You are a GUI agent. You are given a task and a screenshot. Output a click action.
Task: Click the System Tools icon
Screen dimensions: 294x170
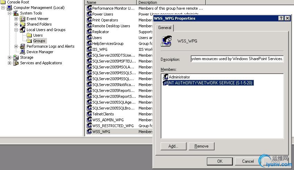click(x=16, y=13)
